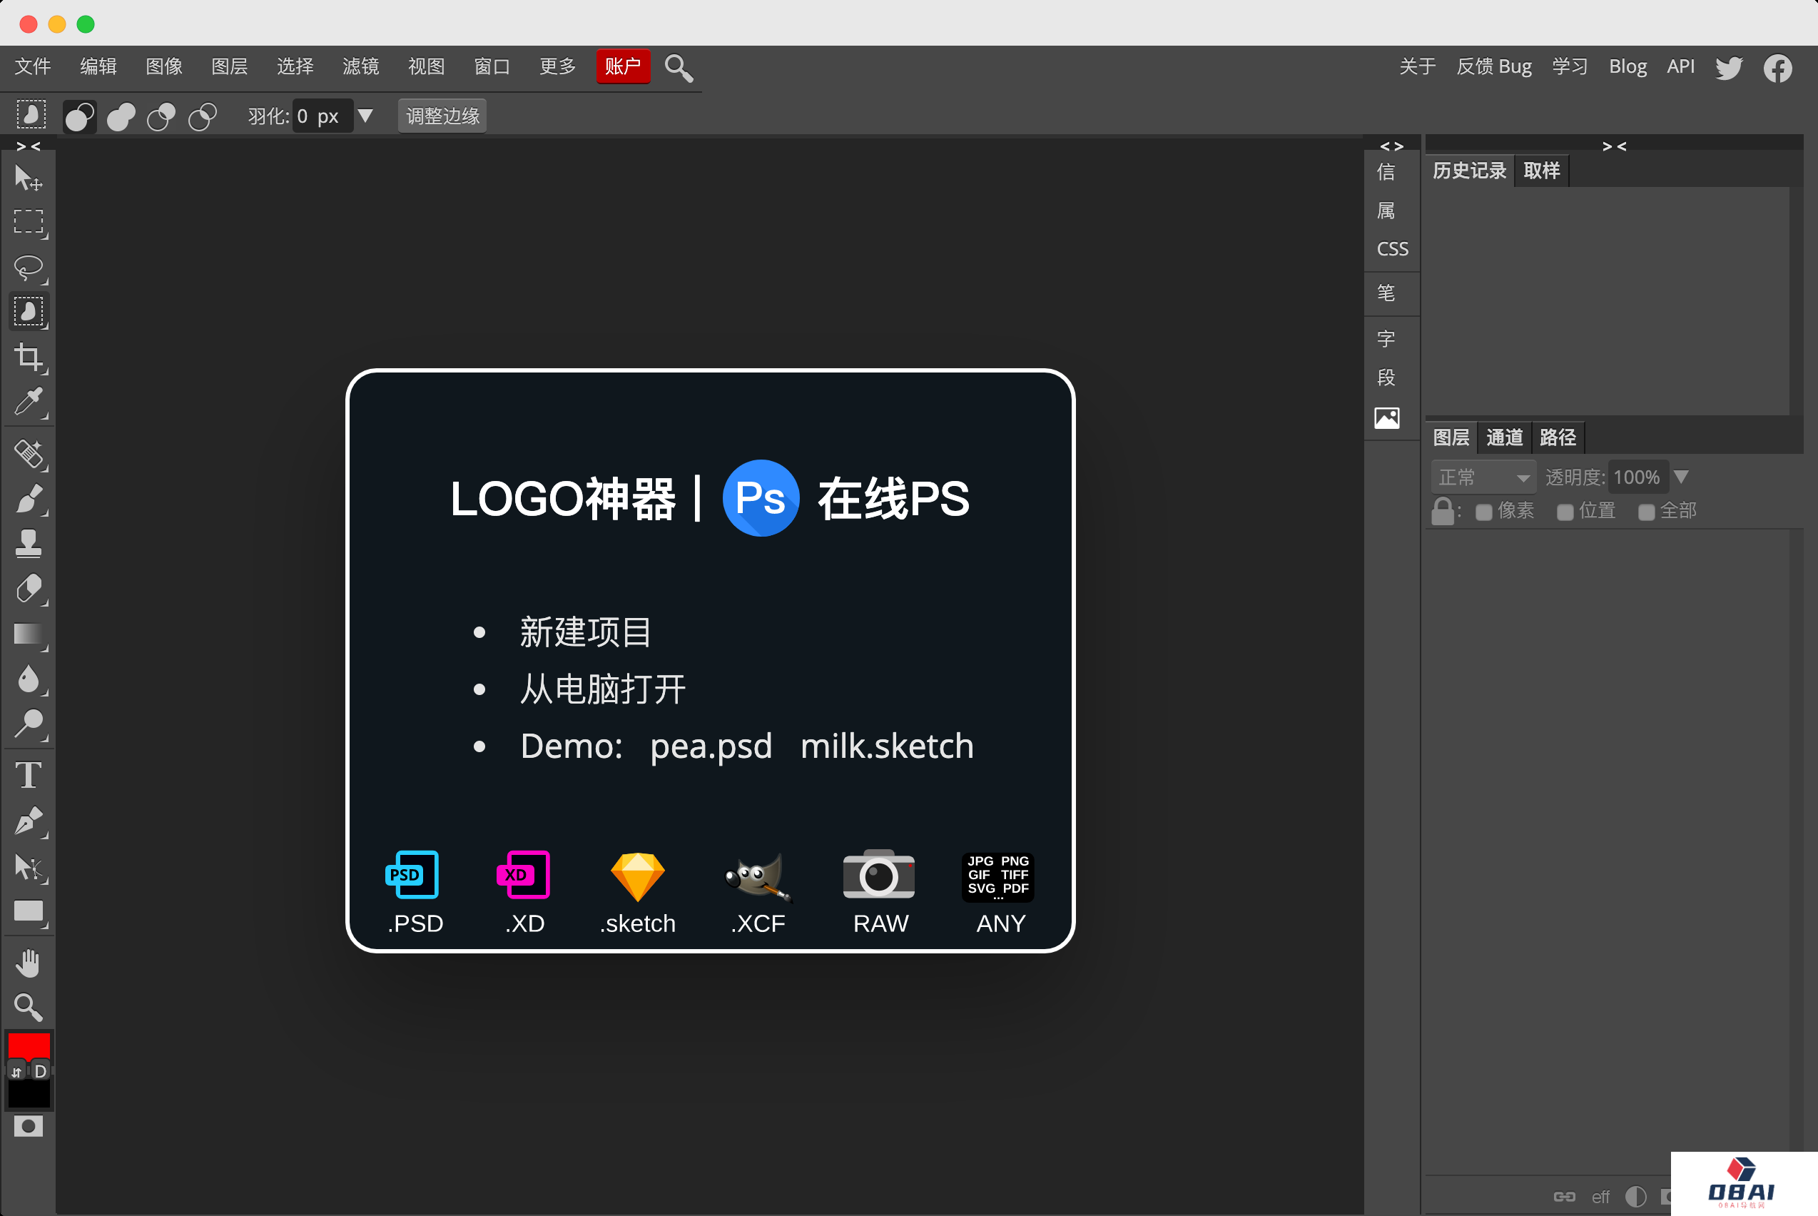Set selection mode to new selection
Viewport: 1818px width, 1216px height.
click(x=80, y=116)
